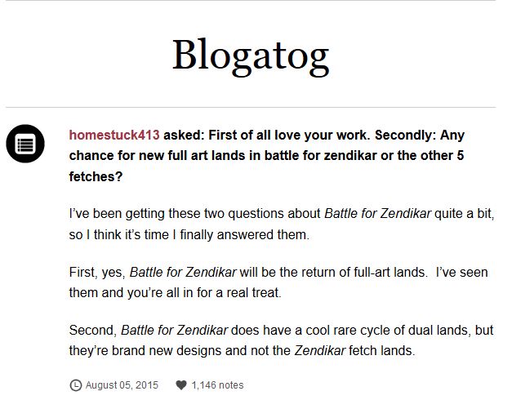Viewport: 512px width, 400px height.
Task: Click the italic Zendikar before fetch lands
Action: (x=319, y=351)
